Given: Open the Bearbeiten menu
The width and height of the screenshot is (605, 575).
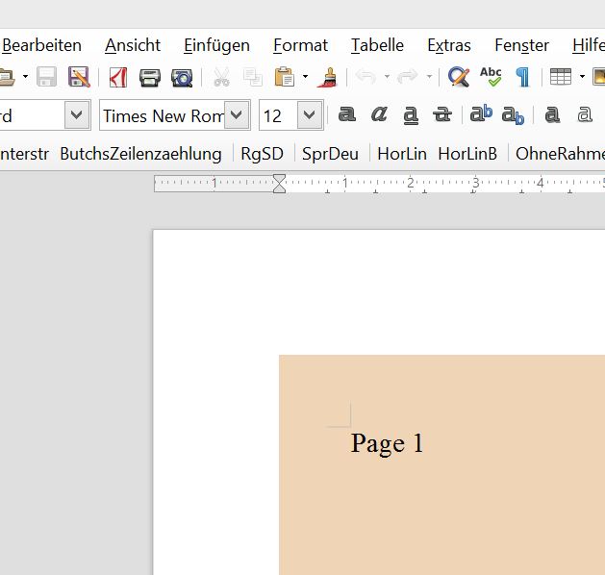Looking at the screenshot, I should (x=41, y=45).
